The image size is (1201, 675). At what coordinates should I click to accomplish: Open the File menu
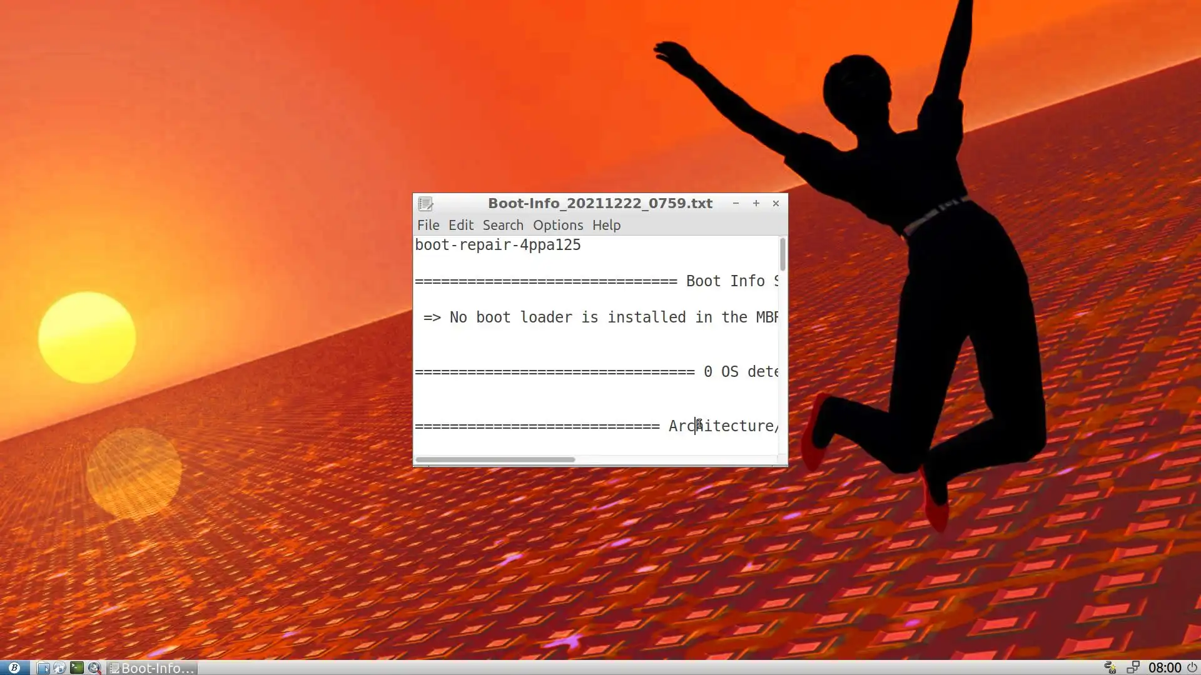pyautogui.click(x=428, y=225)
